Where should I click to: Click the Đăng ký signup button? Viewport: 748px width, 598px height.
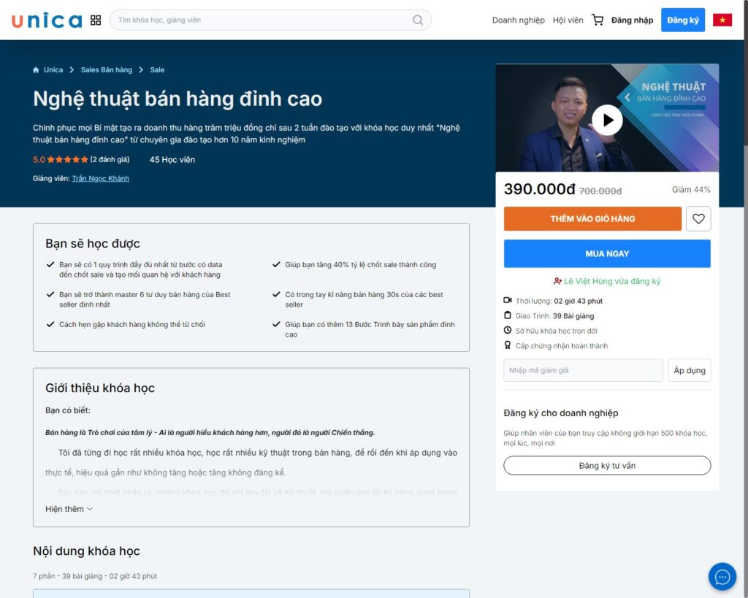[682, 20]
